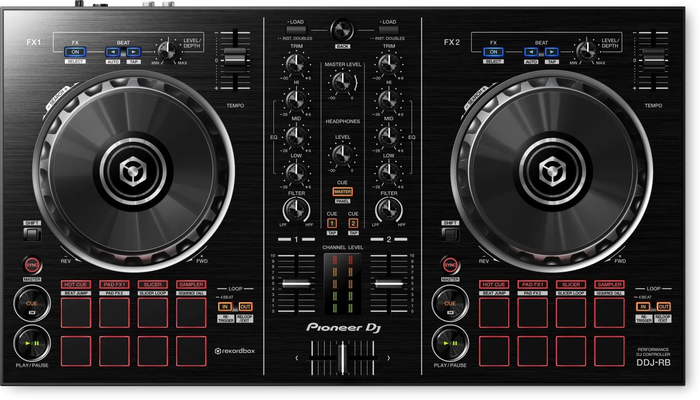Load track to deck 1 with LOAD button
The height and width of the screenshot is (400, 700).
tap(296, 30)
